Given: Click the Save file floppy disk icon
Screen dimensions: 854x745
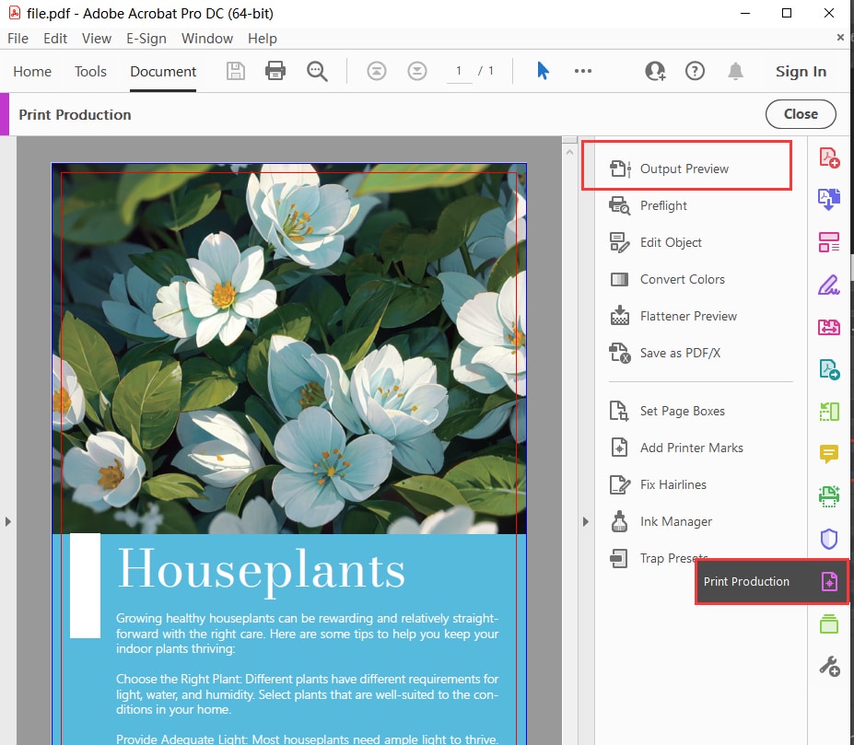Looking at the screenshot, I should click(235, 71).
